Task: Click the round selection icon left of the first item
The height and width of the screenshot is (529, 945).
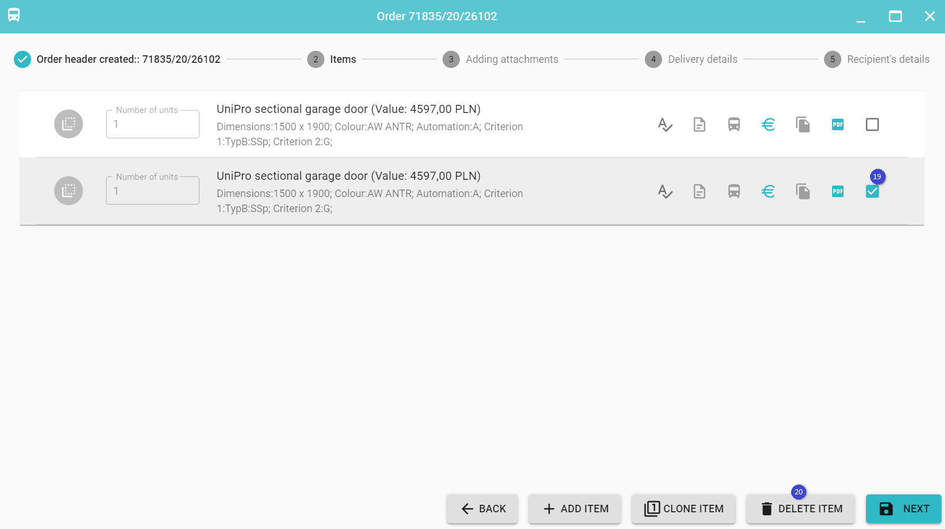Action: pos(69,124)
